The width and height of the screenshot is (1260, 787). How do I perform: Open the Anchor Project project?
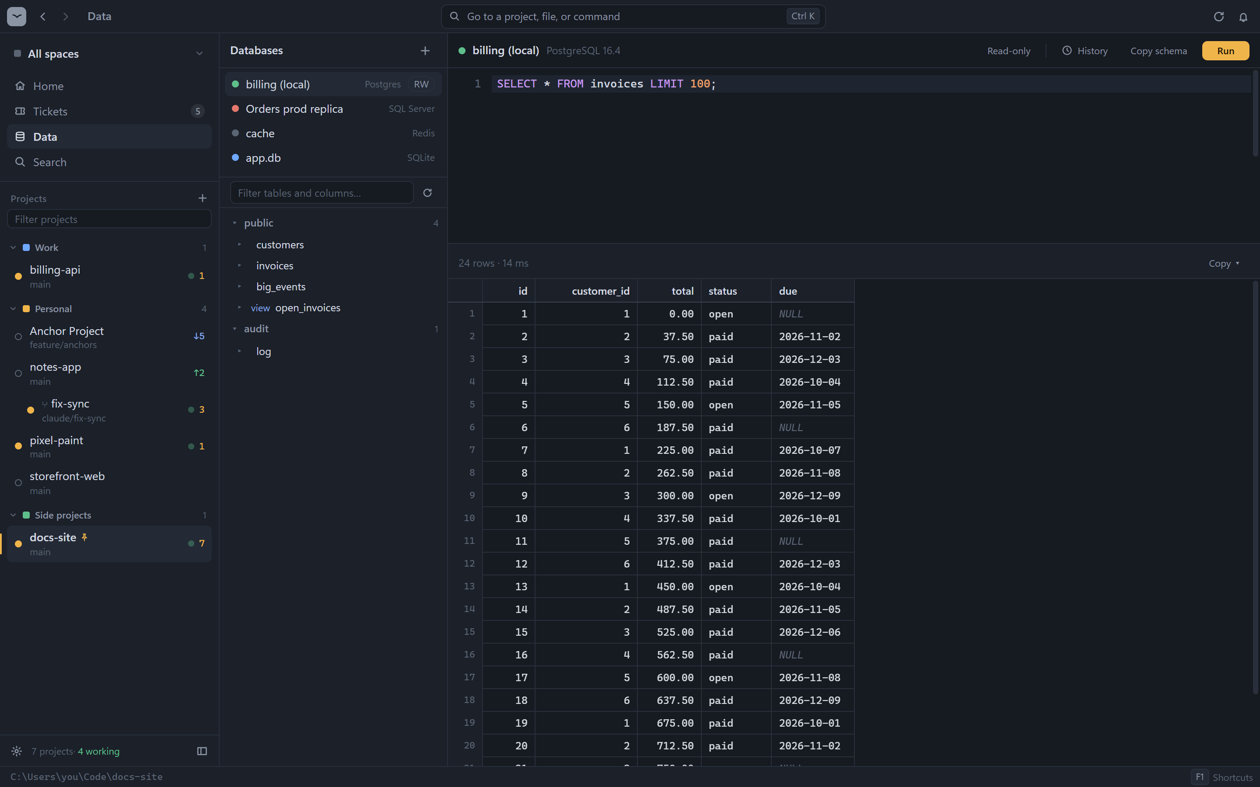109,337
